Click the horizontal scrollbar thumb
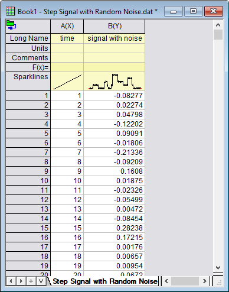The width and height of the screenshot is (229, 292). click(185, 281)
